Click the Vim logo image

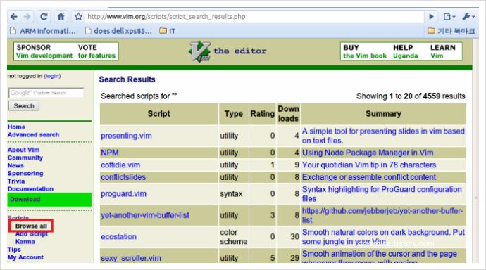pos(200,51)
